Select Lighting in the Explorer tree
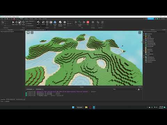This screenshot has height=125, width=167. coord(149,37)
